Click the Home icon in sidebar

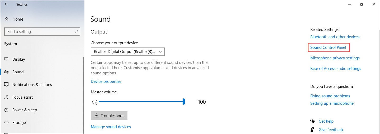(7, 19)
